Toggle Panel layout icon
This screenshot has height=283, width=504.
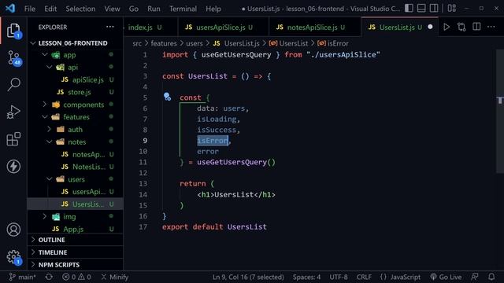tap(421, 9)
